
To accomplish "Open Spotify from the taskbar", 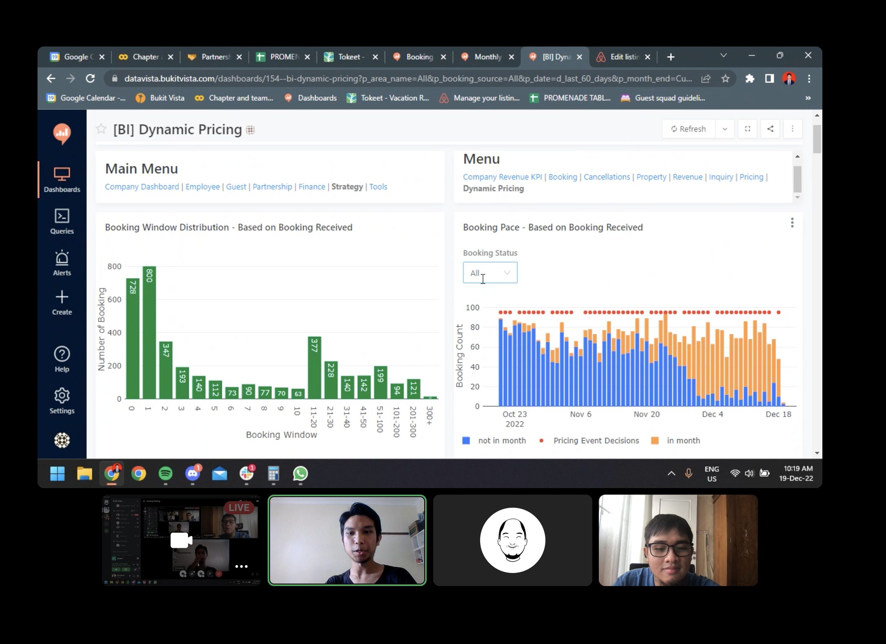I will (x=166, y=473).
